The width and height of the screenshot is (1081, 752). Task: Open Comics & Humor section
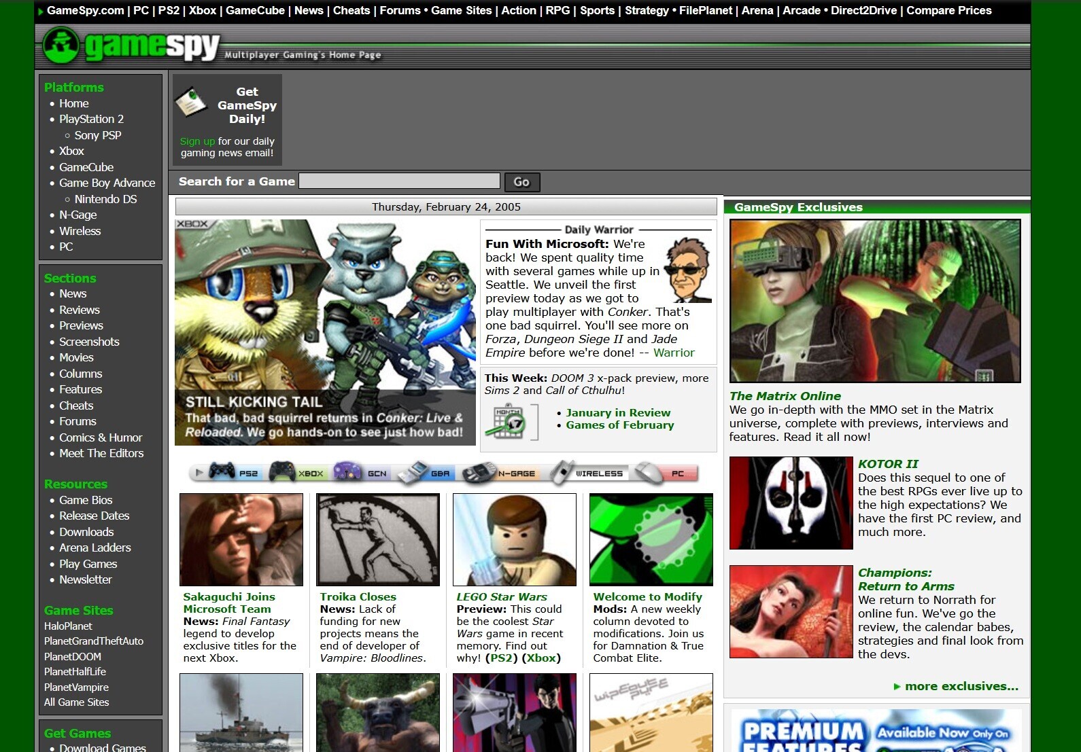click(101, 437)
